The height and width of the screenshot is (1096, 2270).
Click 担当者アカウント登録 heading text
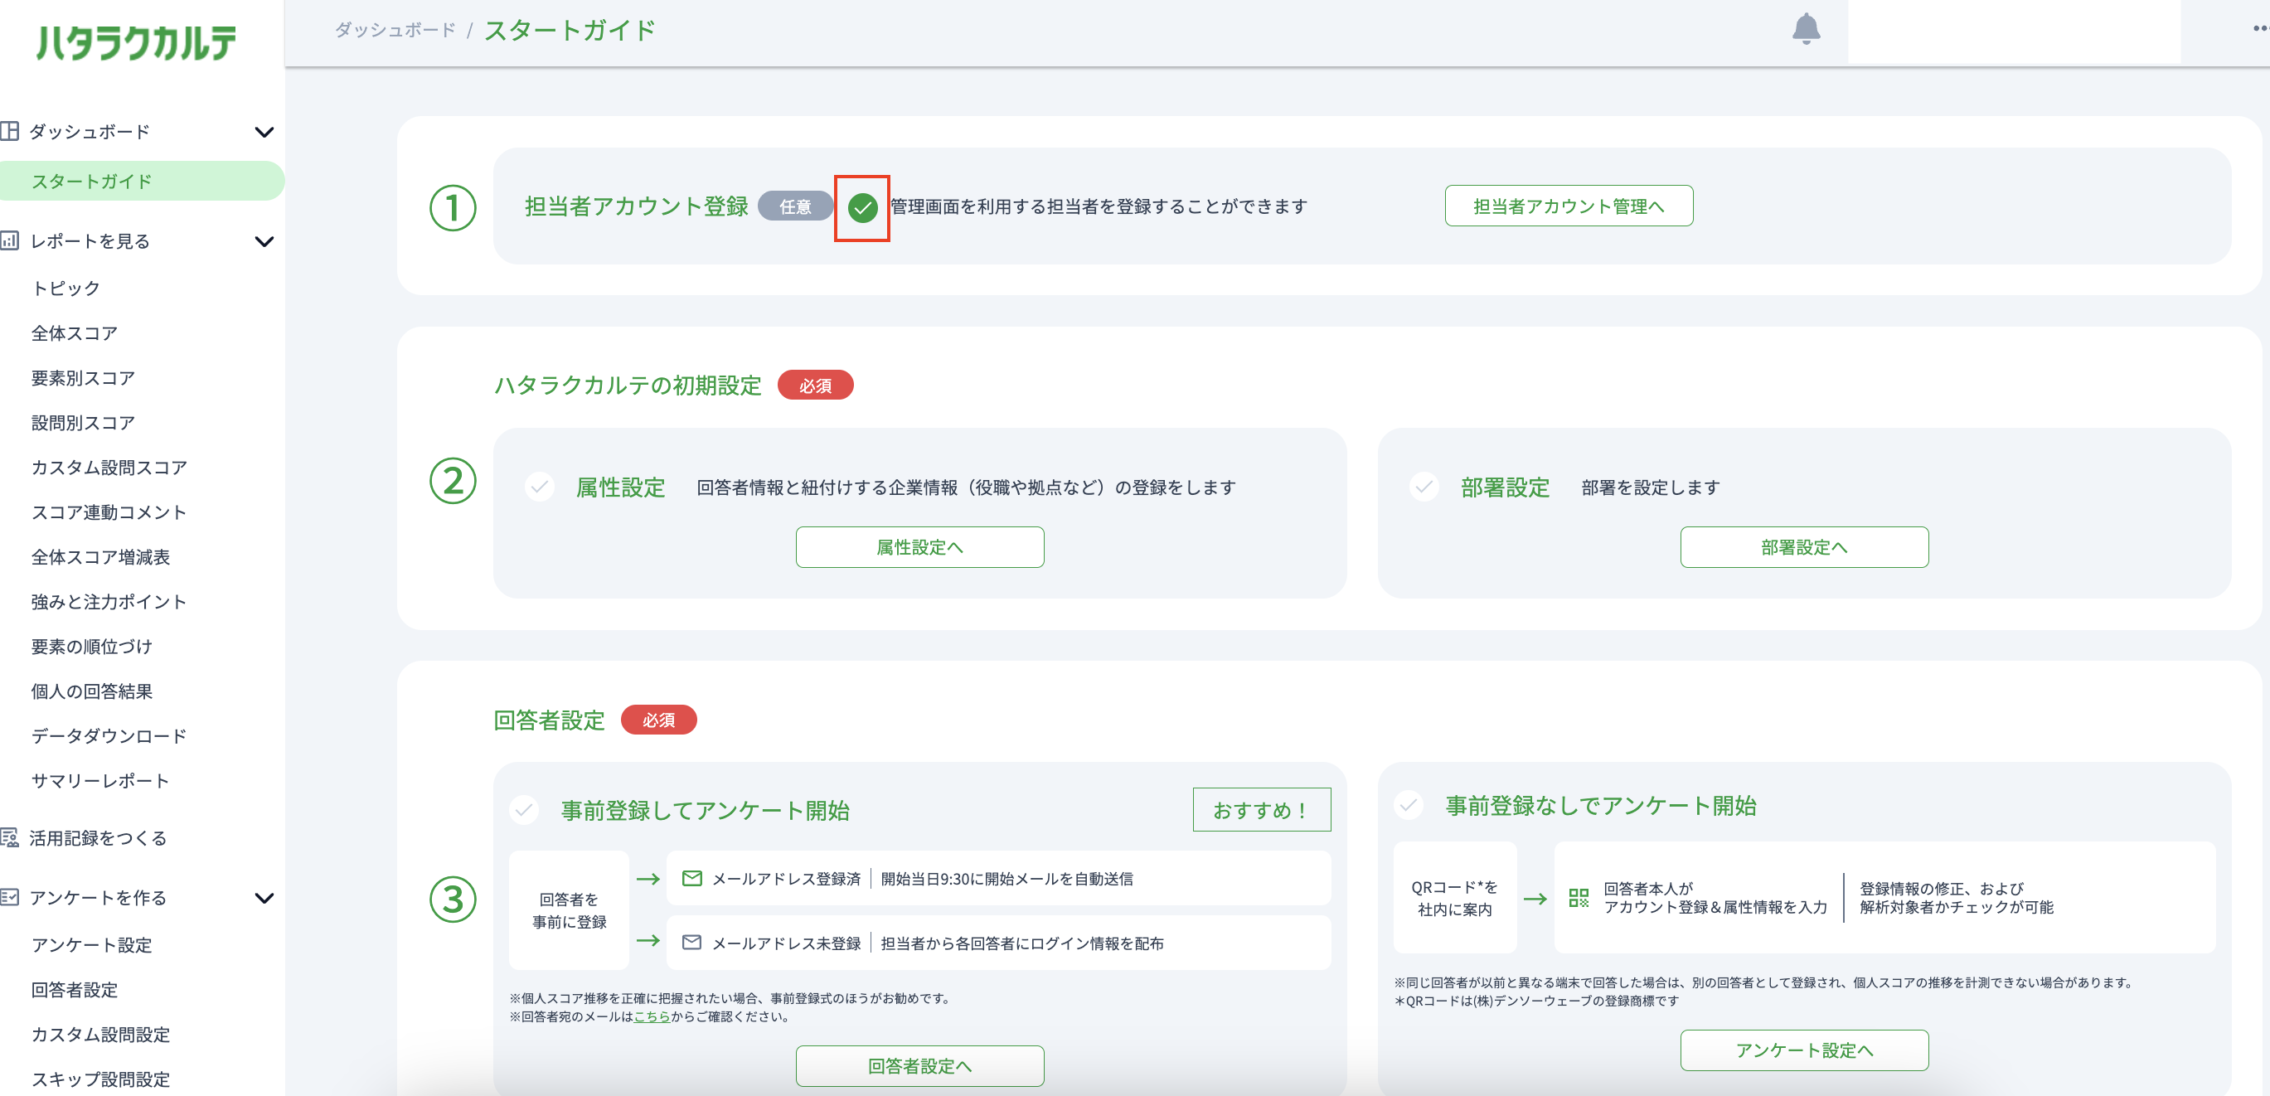[x=636, y=206]
